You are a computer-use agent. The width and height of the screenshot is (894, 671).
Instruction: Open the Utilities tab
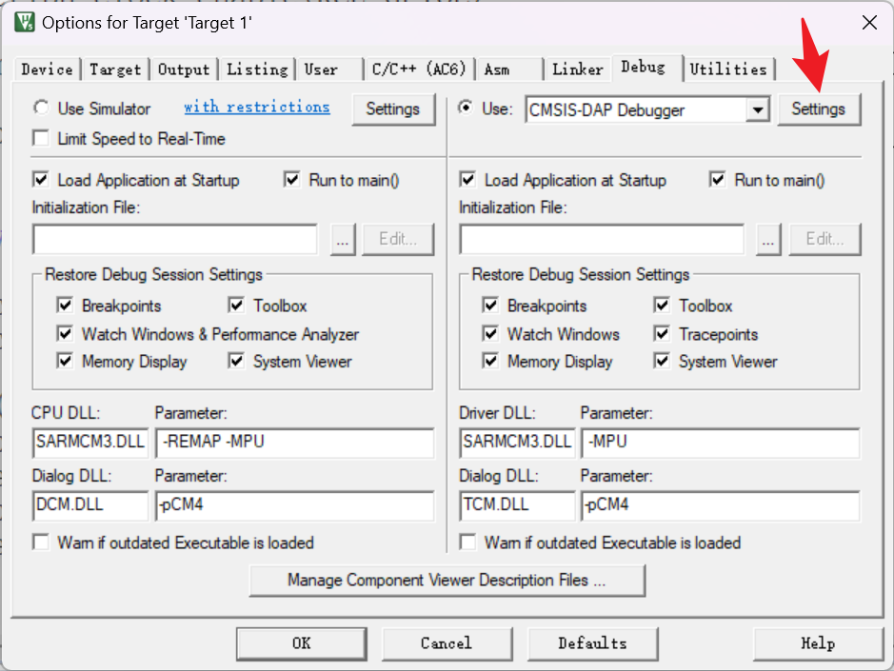point(728,69)
